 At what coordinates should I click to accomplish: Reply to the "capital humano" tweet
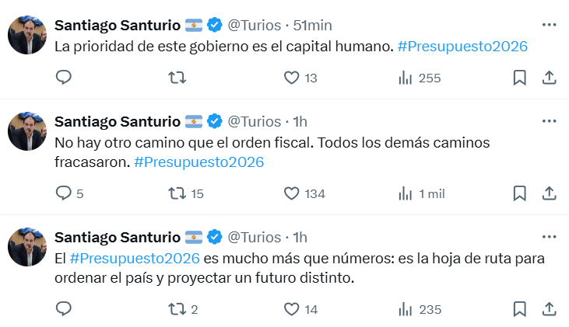(64, 78)
